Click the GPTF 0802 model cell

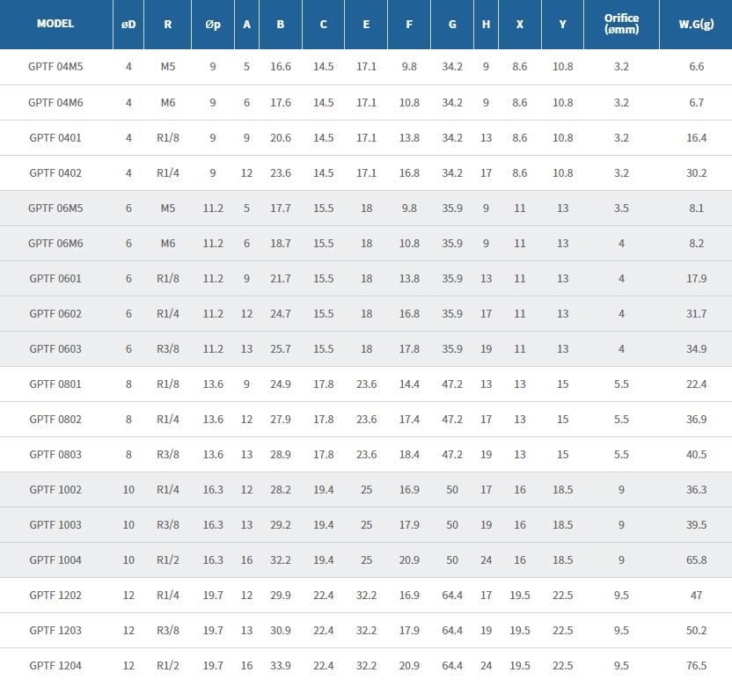[55, 419]
